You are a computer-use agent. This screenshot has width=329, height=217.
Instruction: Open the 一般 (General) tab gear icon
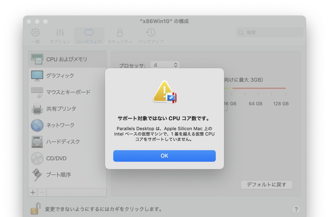(x=36, y=33)
